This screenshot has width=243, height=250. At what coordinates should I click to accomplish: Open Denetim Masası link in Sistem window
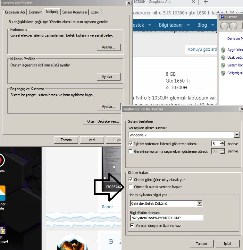[235, 39]
